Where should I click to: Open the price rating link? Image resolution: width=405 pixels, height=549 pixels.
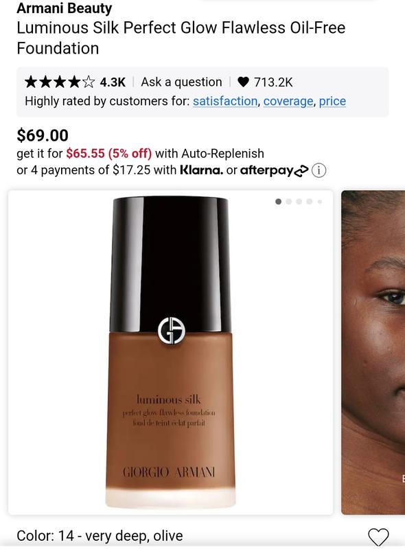[x=332, y=101]
